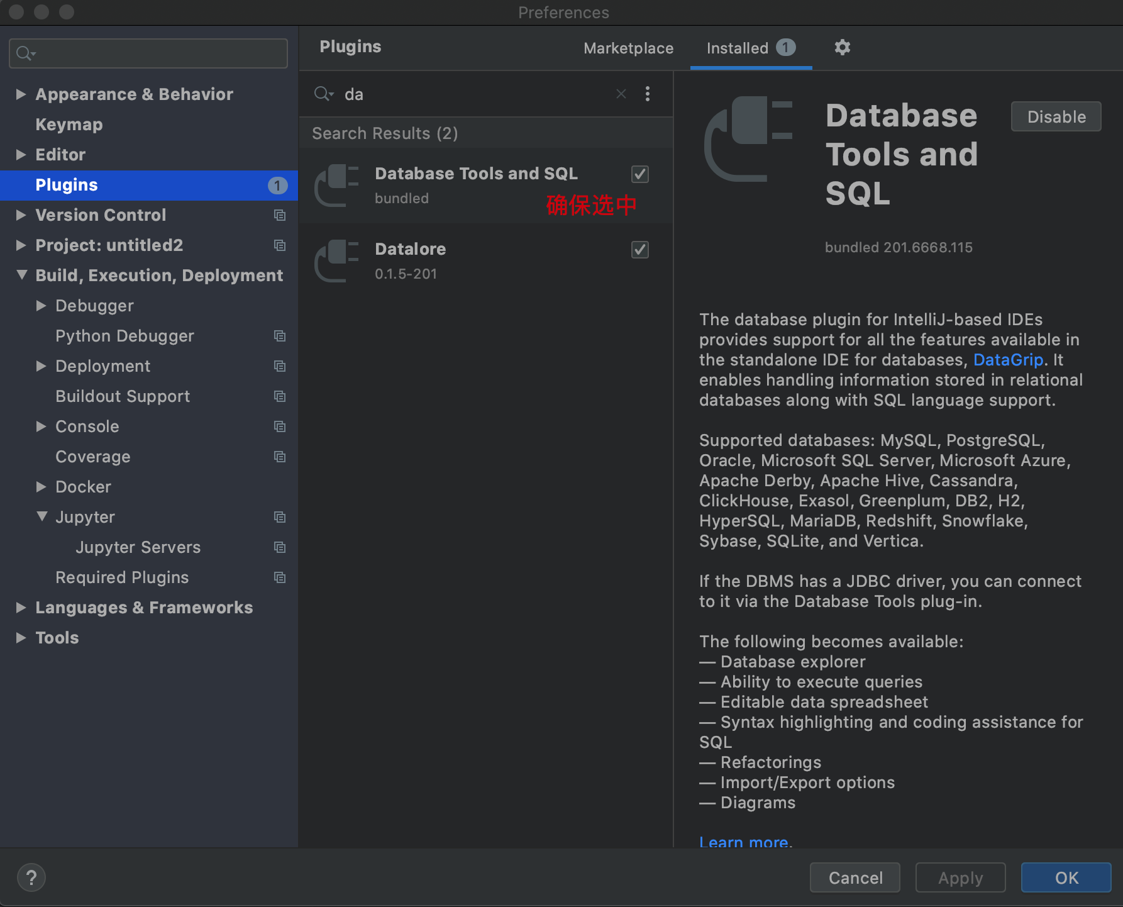Click the project-level icon beside Coverage
The height and width of the screenshot is (907, 1123).
tap(280, 457)
